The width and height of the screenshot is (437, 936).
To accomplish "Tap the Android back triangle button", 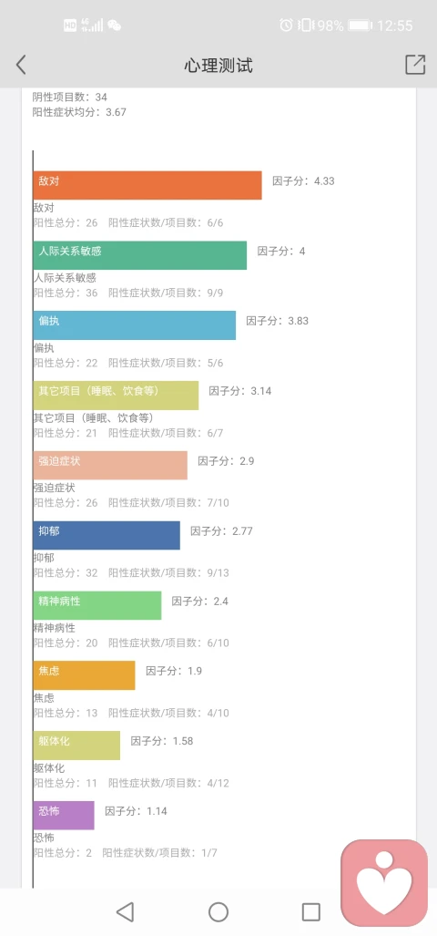I will 125,911.
